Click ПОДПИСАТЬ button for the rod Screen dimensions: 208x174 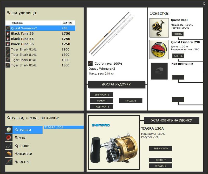click(102, 107)
